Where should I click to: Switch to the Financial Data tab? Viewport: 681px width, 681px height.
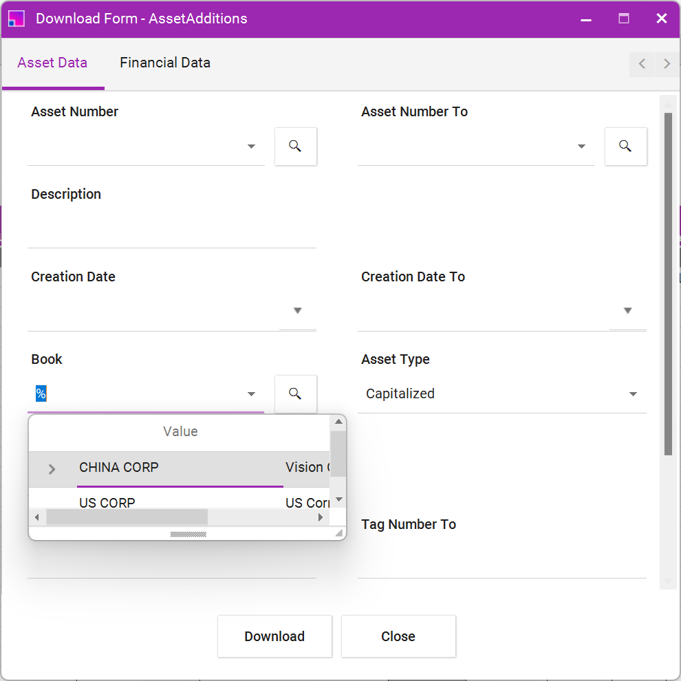[165, 63]
